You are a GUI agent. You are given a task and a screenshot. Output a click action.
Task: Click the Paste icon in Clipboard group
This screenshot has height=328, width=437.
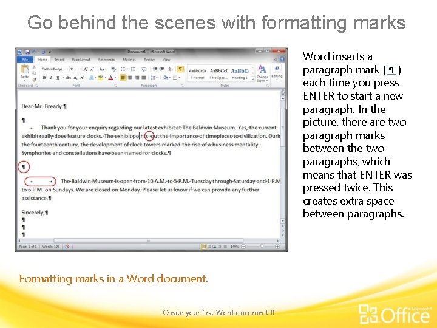(x=24, y=70)
